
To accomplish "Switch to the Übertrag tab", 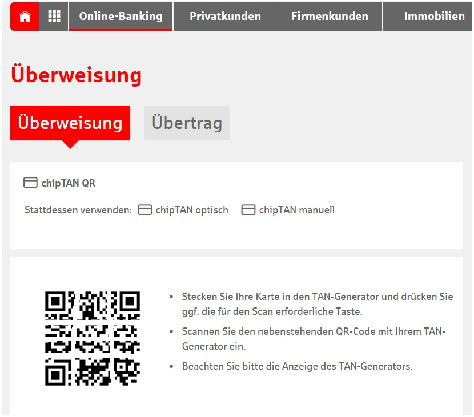I will (x=187, y=123).
